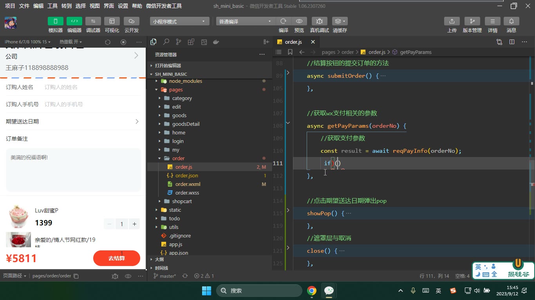Open version management (版本管理)

[x=472, y=21]
